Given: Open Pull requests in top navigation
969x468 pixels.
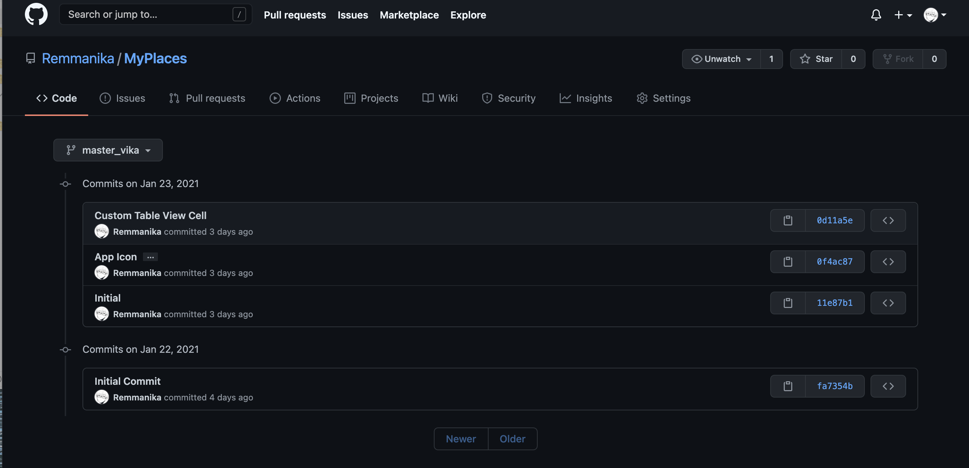Looking at the screenshot, I should (x=294, y=15).
